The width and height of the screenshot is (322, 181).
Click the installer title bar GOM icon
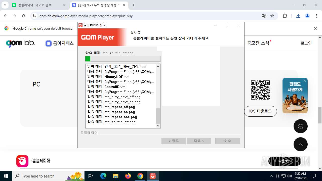pyautogui.click(x=80, y=25)
